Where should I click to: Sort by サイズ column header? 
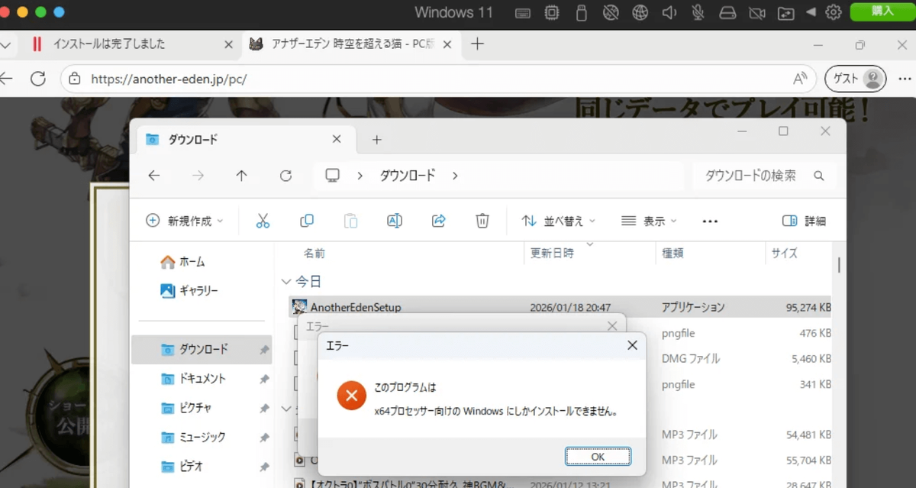tap(784, 254)
